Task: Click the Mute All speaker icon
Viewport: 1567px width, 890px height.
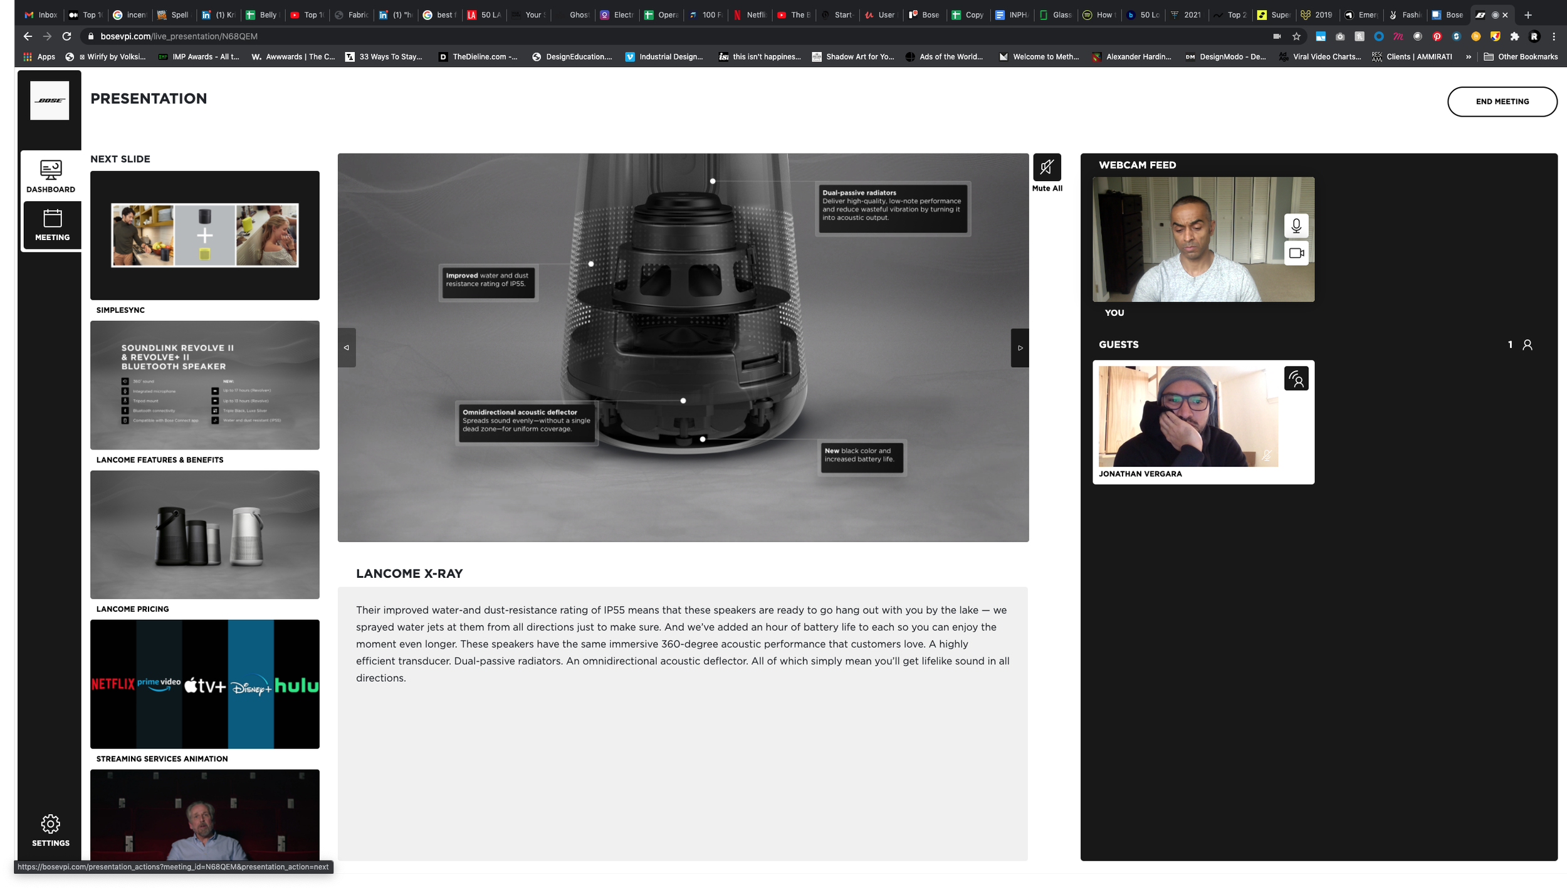Action: point(1047,167)
